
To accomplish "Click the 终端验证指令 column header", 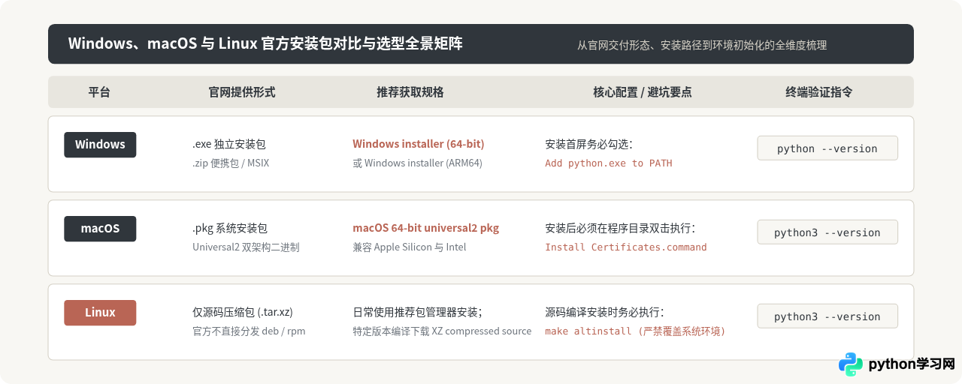I will 819,92.
